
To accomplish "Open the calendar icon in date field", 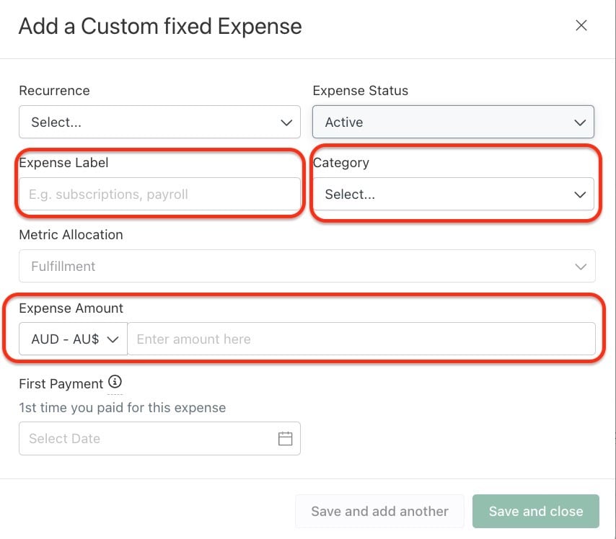I will pos(285,439).
